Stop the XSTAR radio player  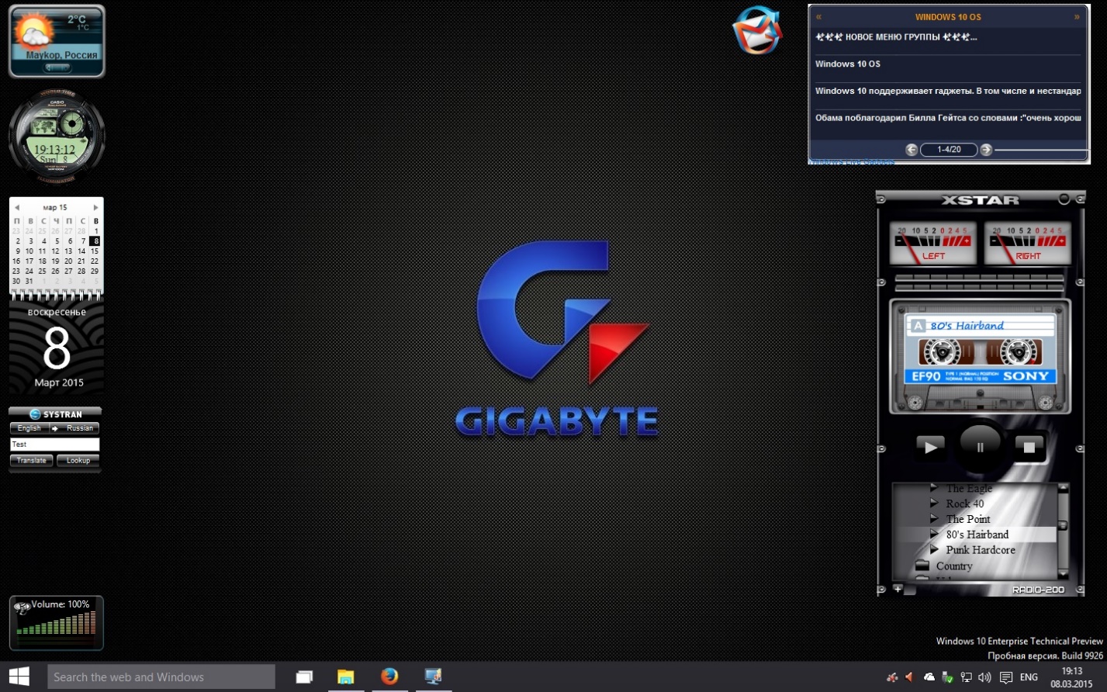[x=1029, y=447]
